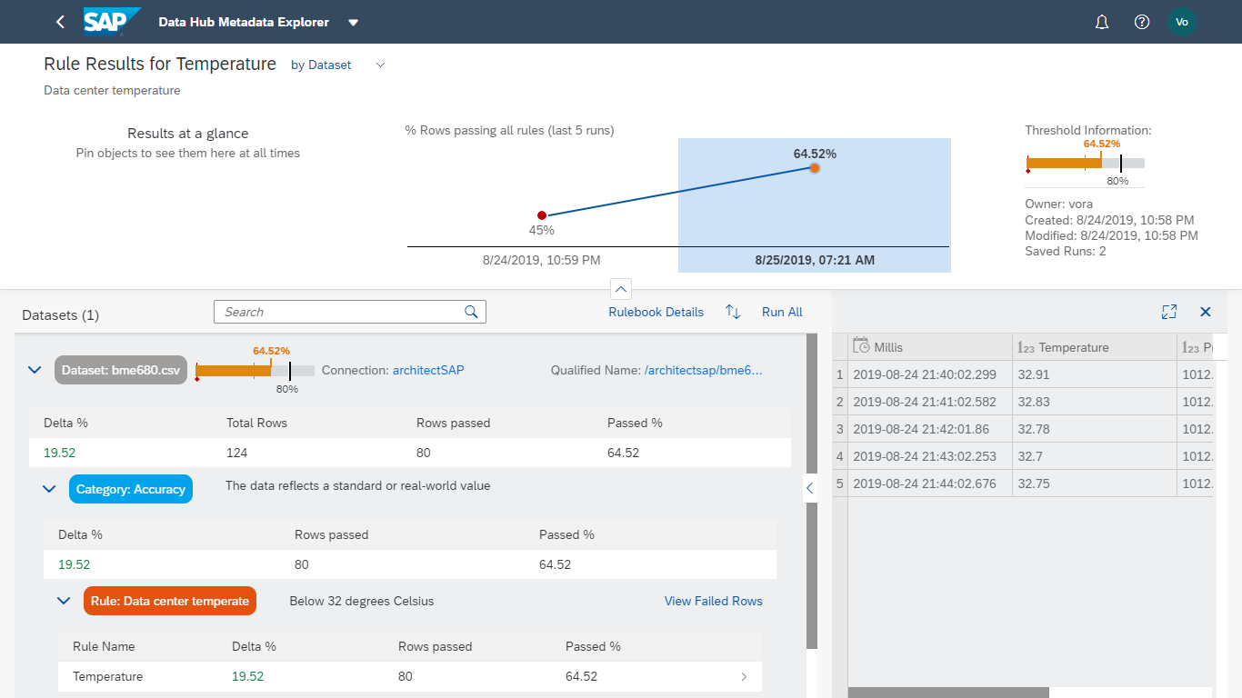Navigate back with the back arrow
The image size is (1242, 698).
tap(59, 21)
